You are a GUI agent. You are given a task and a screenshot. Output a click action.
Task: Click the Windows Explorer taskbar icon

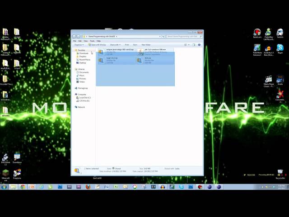click(x=14, y=187)
